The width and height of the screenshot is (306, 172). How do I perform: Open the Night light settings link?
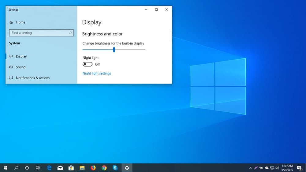click(97, 73)
